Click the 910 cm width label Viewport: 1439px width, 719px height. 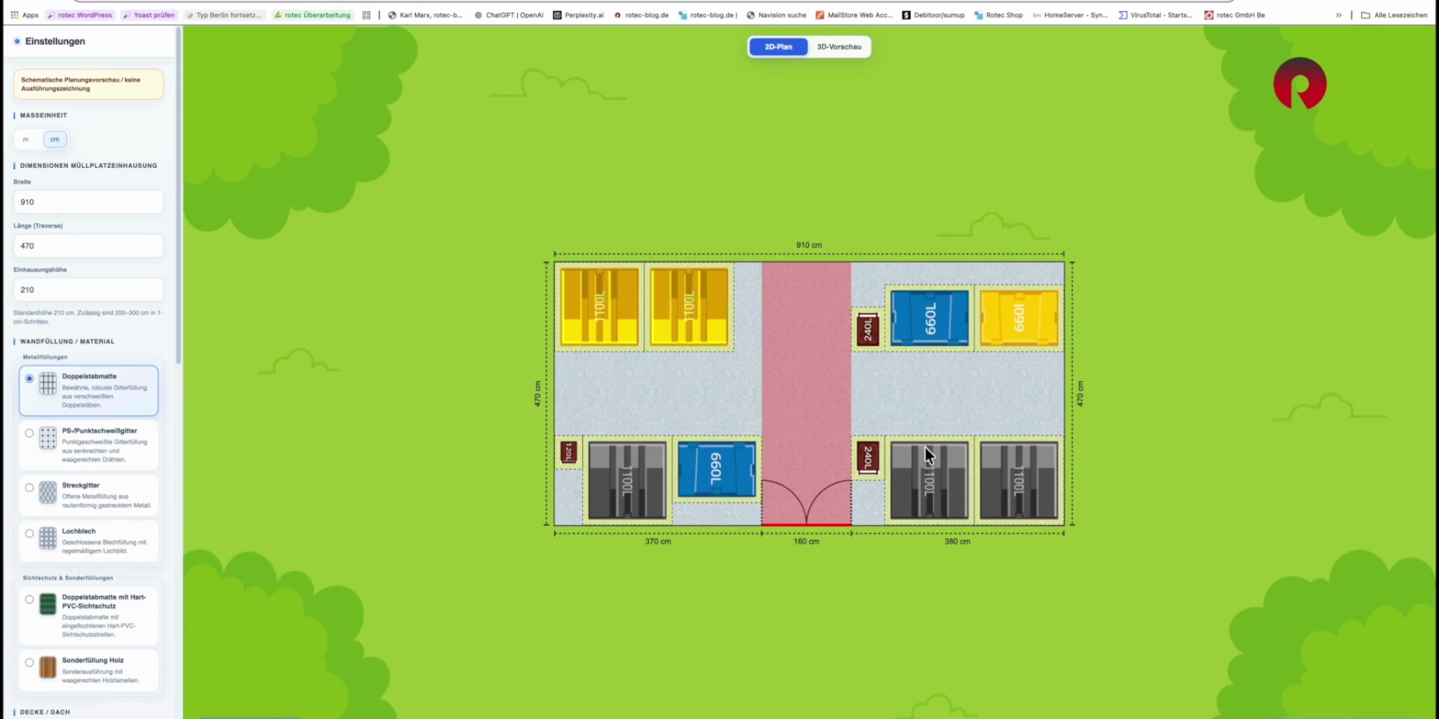pos(809,245)
